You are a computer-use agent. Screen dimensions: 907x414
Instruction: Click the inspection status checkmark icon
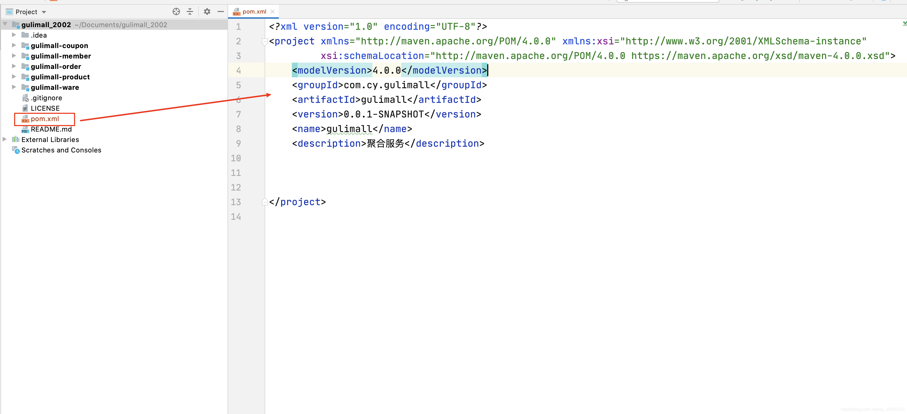tap(905, 23)
